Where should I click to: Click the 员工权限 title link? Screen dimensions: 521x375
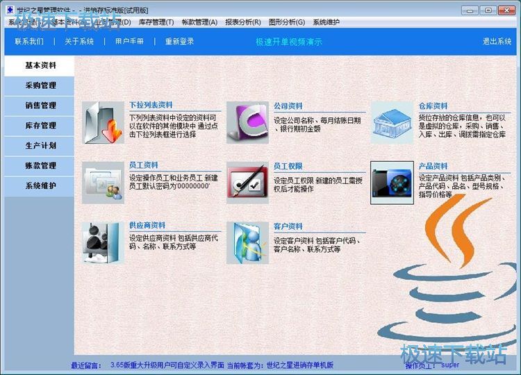288,166
